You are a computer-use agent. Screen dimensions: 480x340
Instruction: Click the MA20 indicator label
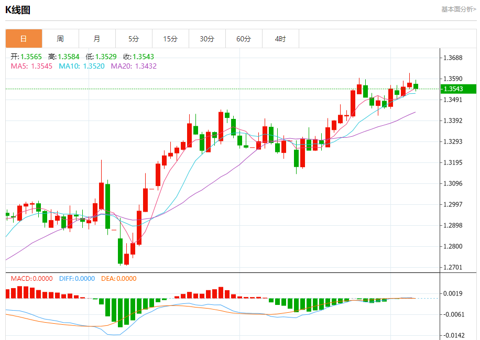pyautogui.click(x=134, y=66)
